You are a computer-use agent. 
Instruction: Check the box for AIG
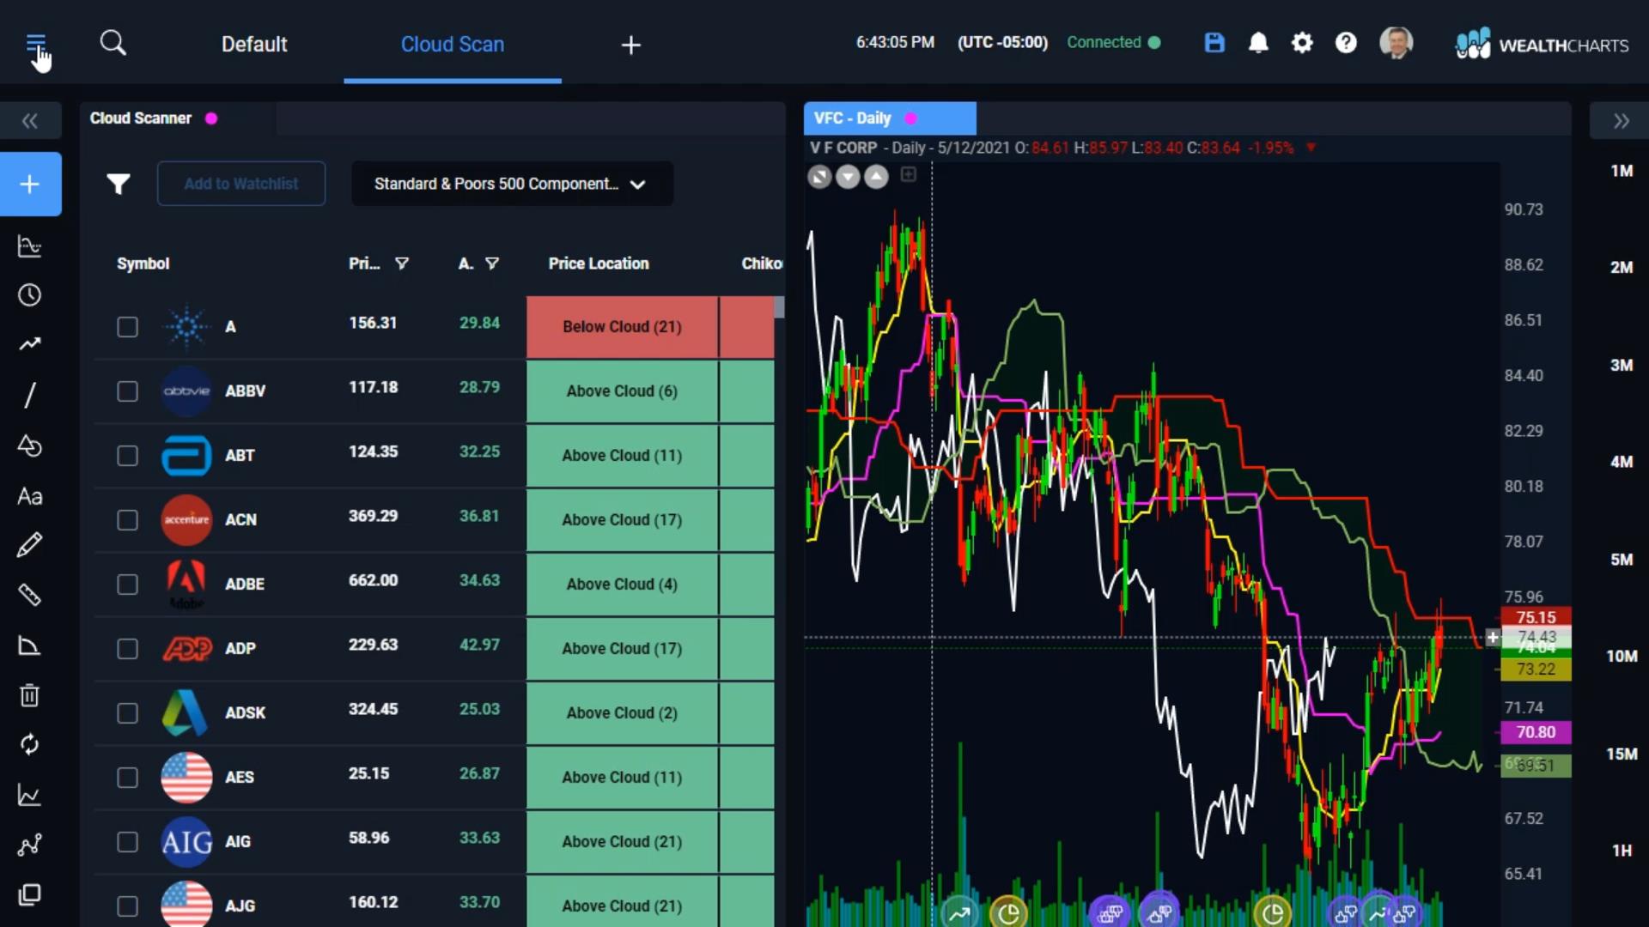tap(127, 842)
